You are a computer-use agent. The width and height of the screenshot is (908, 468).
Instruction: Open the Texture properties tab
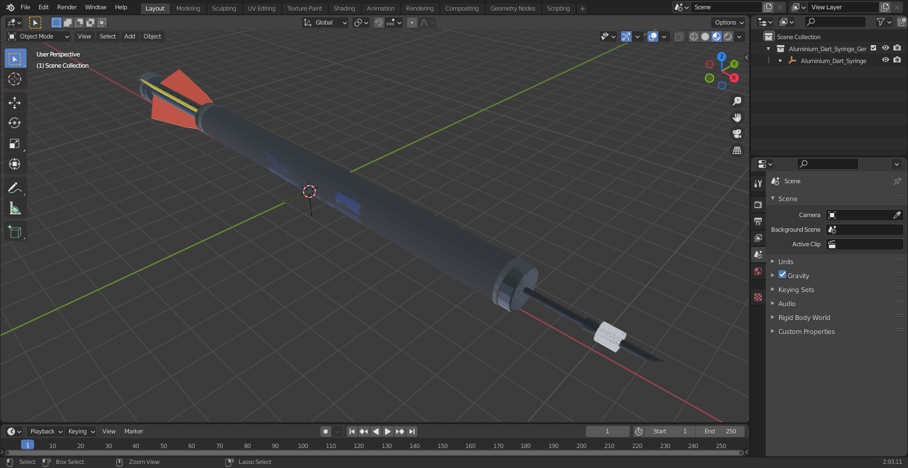[x=758, y=297]
